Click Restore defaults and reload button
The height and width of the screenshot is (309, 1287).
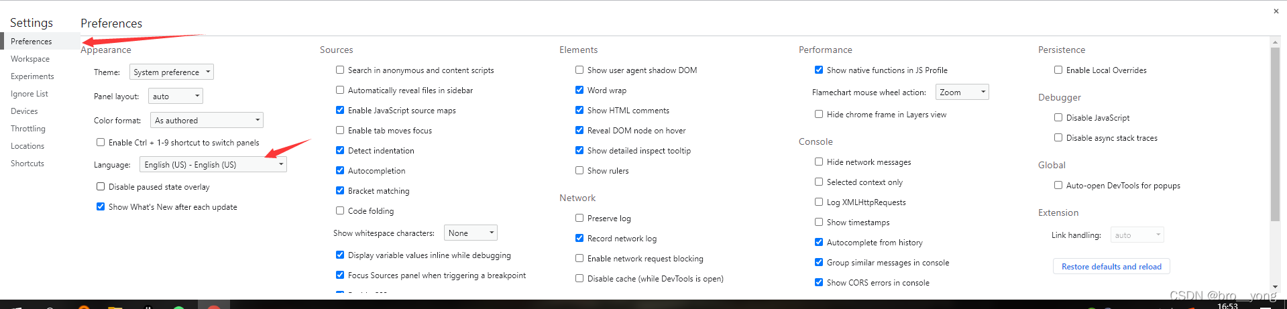pos(1111,267)
